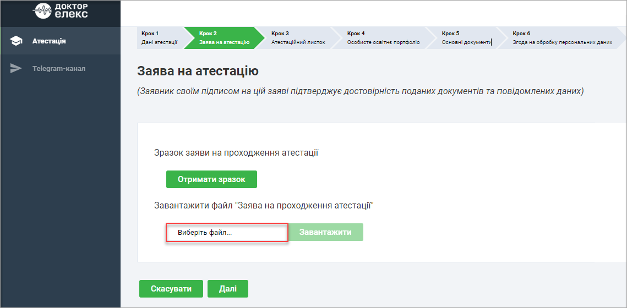Switch to Крок 3 Атестаційний листок

[x=298, y=37]
